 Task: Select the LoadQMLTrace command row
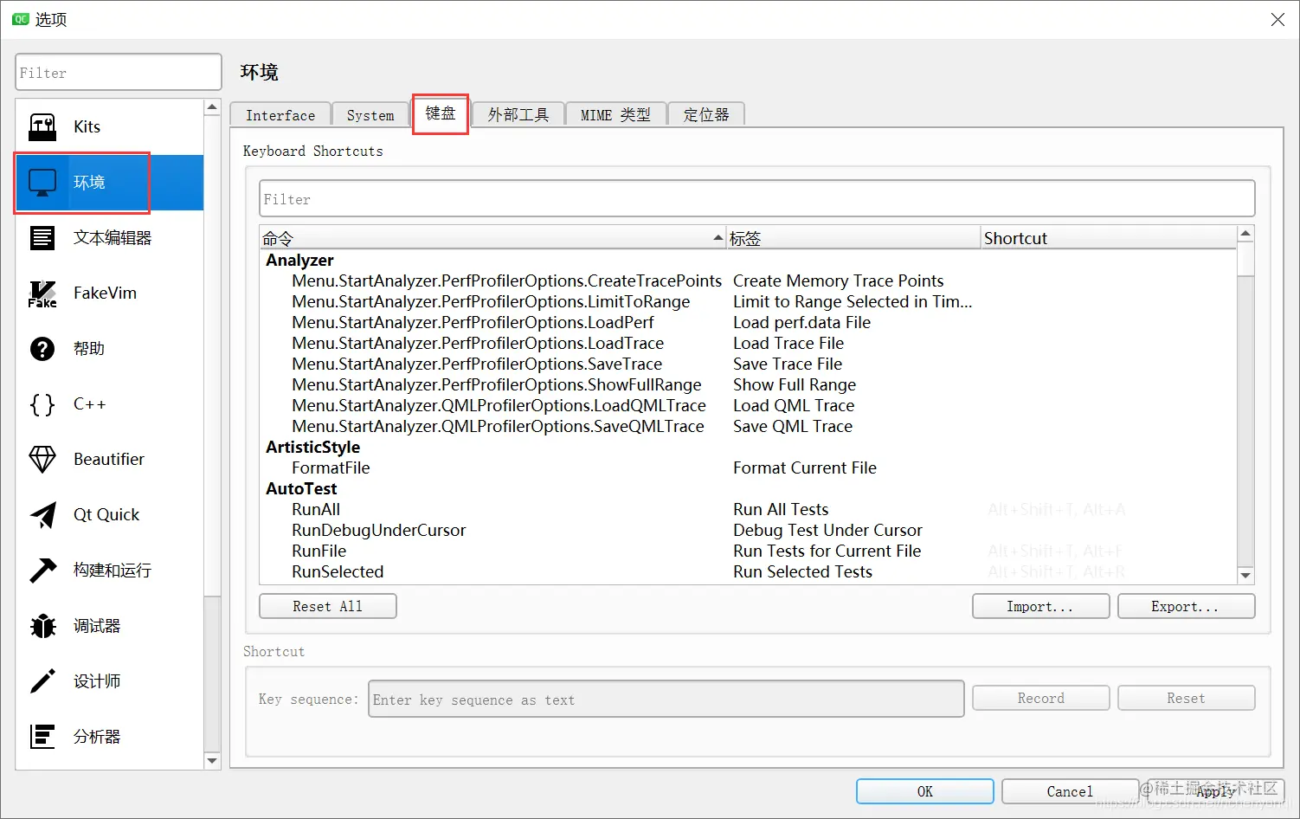coord(748,406)
